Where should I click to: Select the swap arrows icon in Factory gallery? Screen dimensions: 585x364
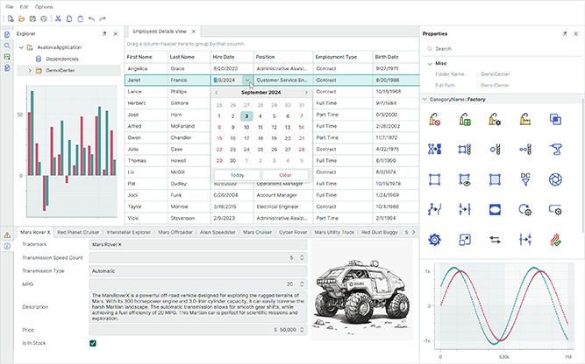tap(494, 238)
